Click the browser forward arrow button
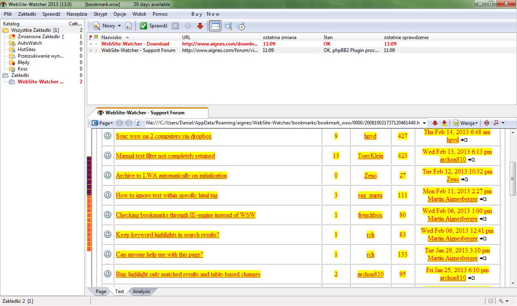 point(128,123)
